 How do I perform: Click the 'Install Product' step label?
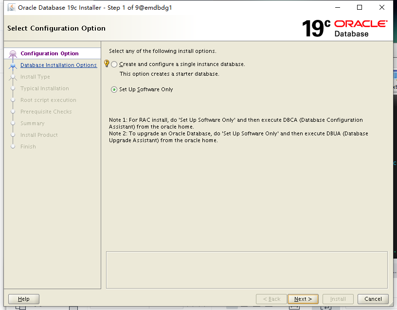[39, 135]
